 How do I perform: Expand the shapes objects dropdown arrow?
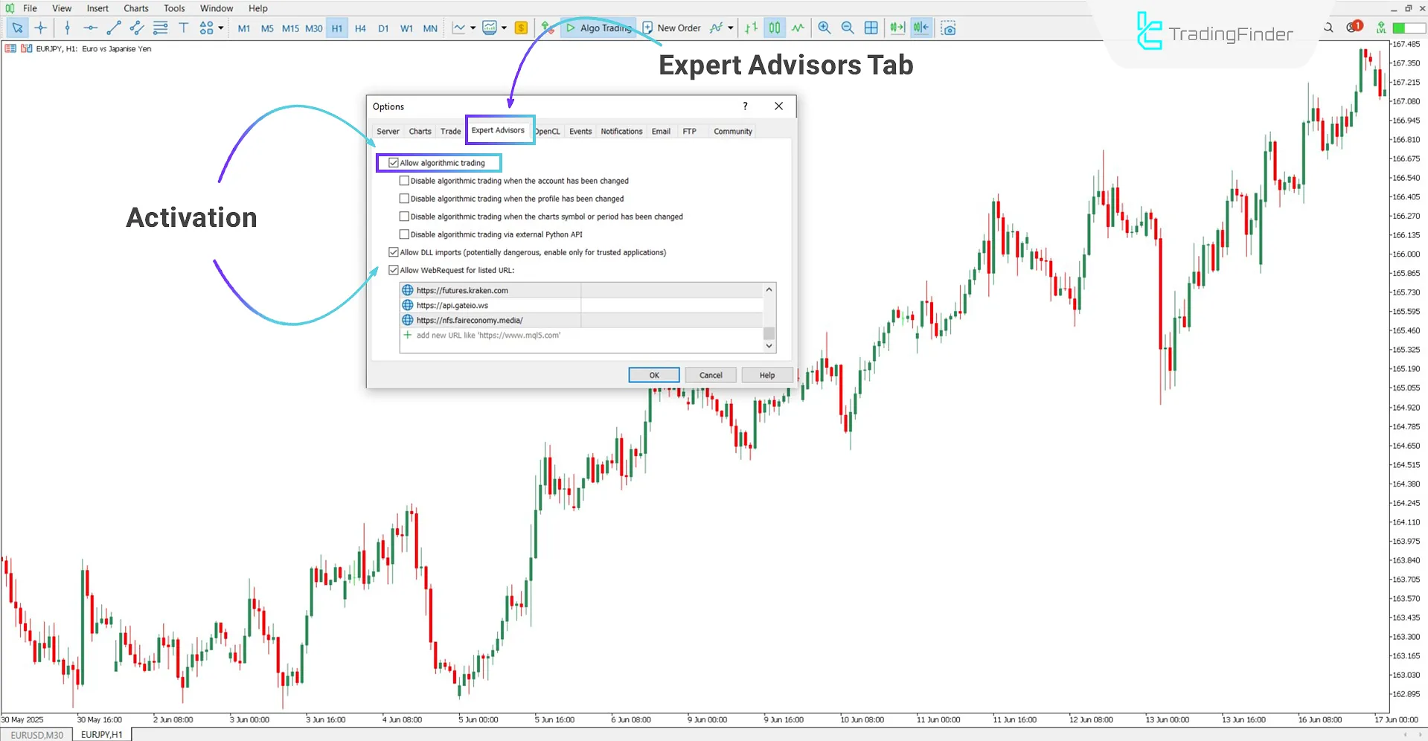pyautogui.click(x=221, y=28)
